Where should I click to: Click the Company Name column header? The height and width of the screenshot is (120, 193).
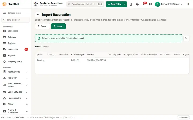[x=131, y=55]
